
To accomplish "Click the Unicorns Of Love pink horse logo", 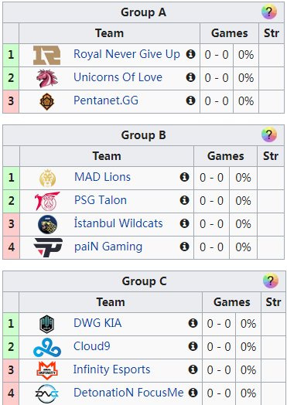I will [46, 78].
